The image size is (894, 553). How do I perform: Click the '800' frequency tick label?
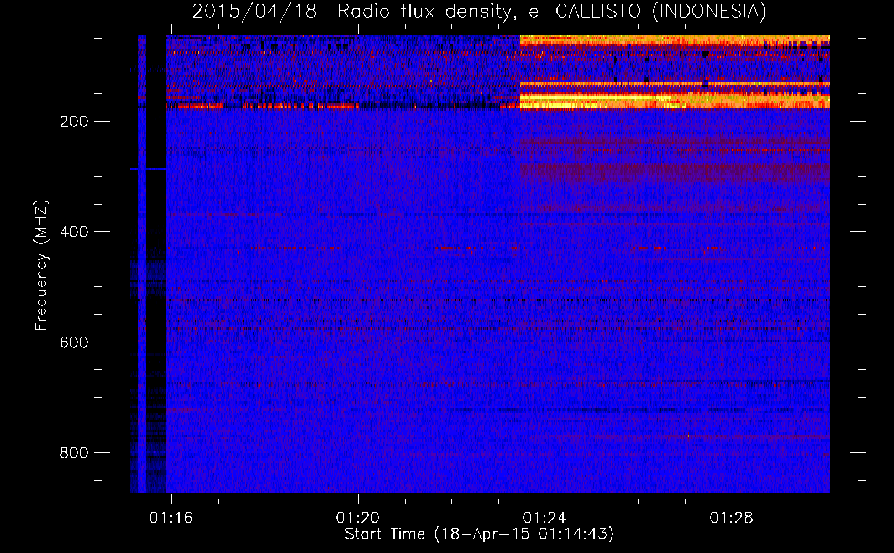coord(74,453)
